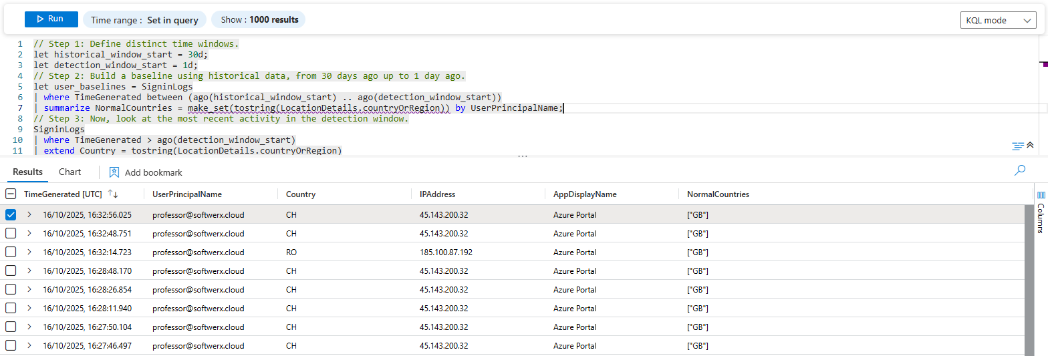This screenshot has width=1056, height=356.
Task: Click the Run query play icon
Action: click(41, 19)
